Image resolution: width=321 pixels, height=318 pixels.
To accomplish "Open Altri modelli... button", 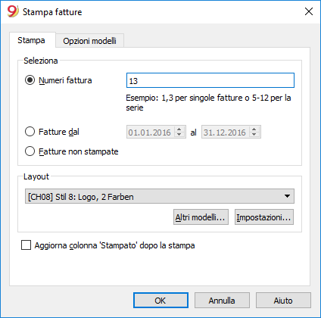I will [201, 217].
